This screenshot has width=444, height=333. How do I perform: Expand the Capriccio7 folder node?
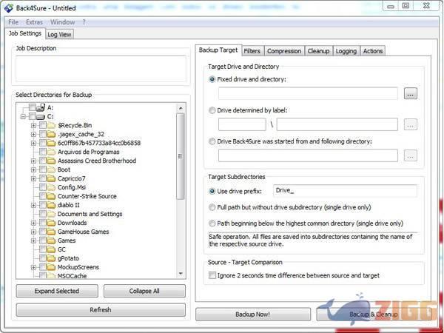coord(33,178)
